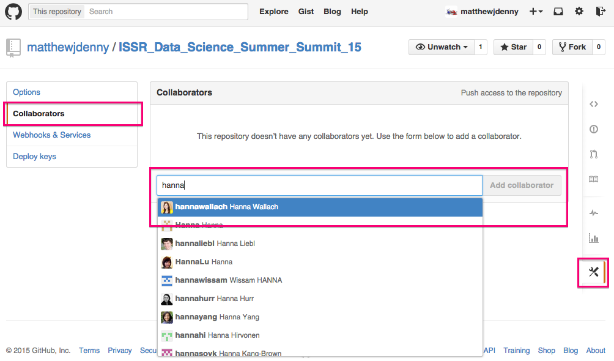Select the Collaborators settings tab

point(72,114)
